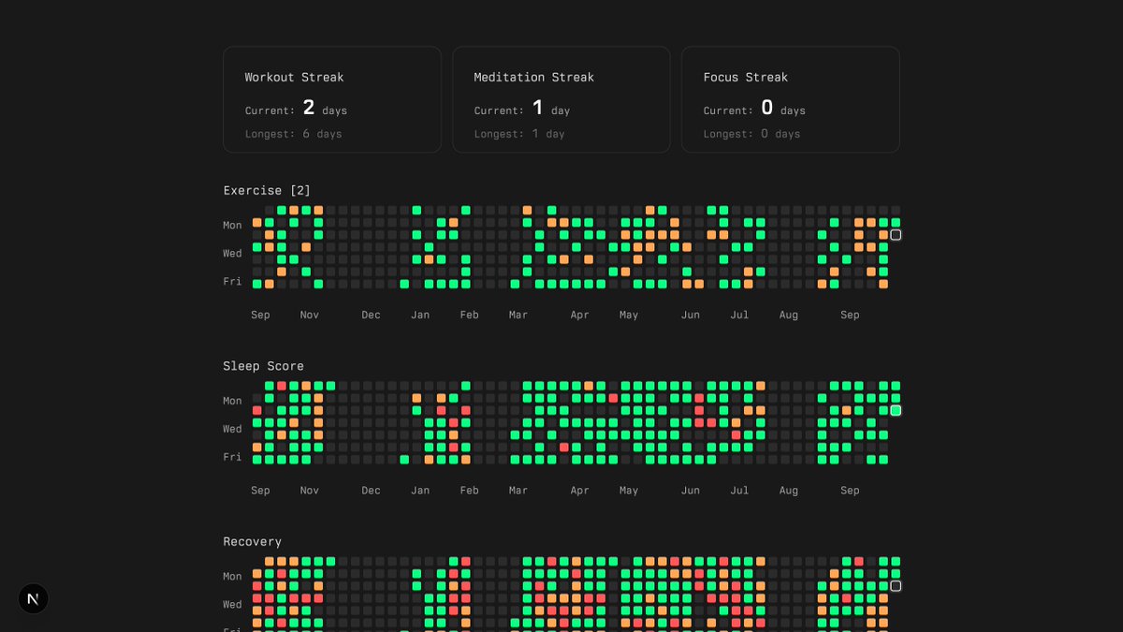This screenshot has height=632, width=1123.
Task: Click the current value '0' in Focus Streak
Action: coord(767,108)
